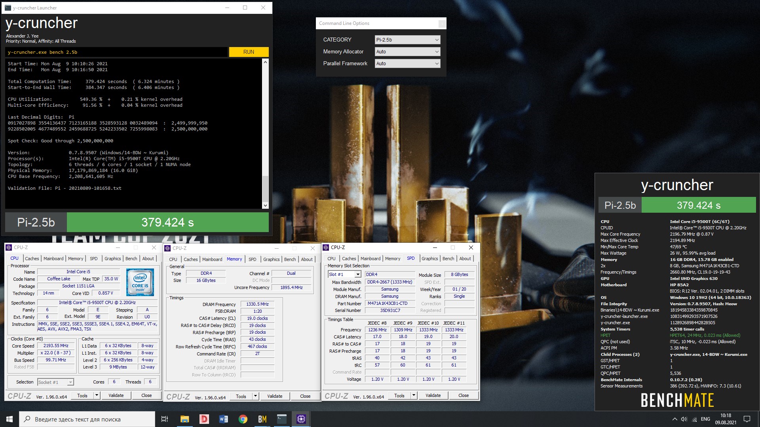This screenshot has height=427, width=760.
Task: Click Tools button in right CPU-Z window
Action: 399,395
